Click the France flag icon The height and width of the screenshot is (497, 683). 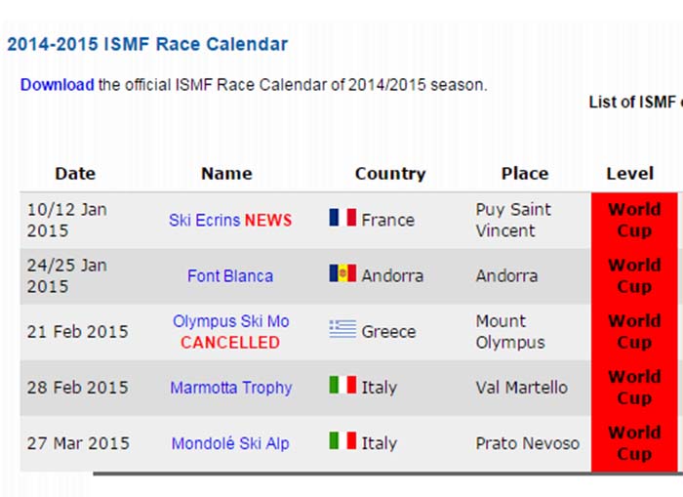coord(342,218)
